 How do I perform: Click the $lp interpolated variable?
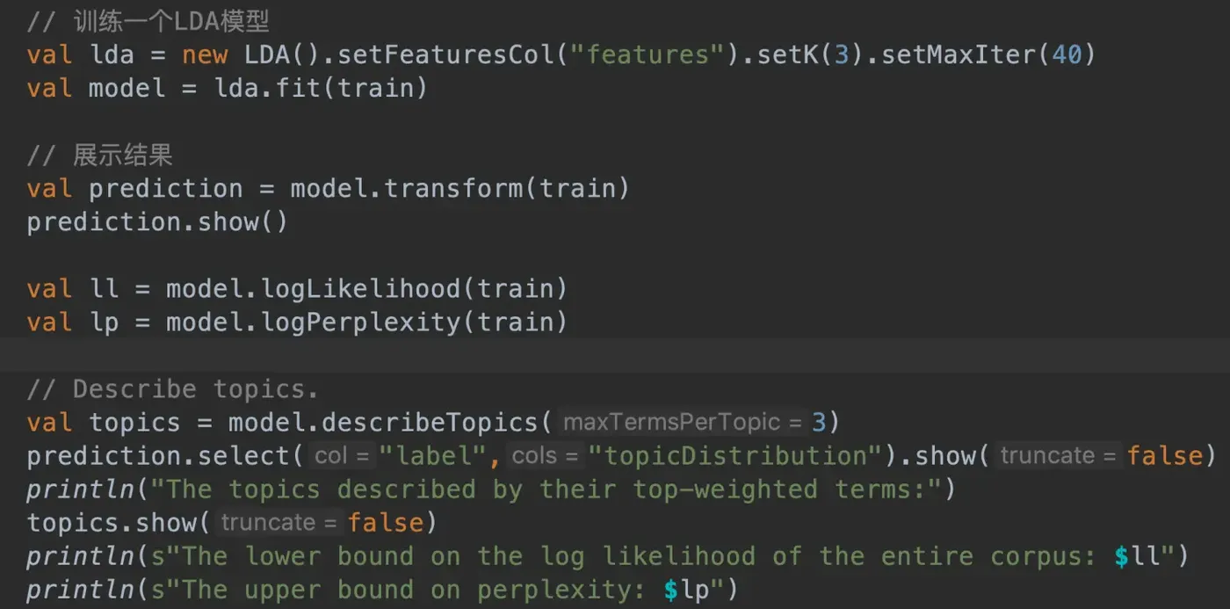(685, 590)
